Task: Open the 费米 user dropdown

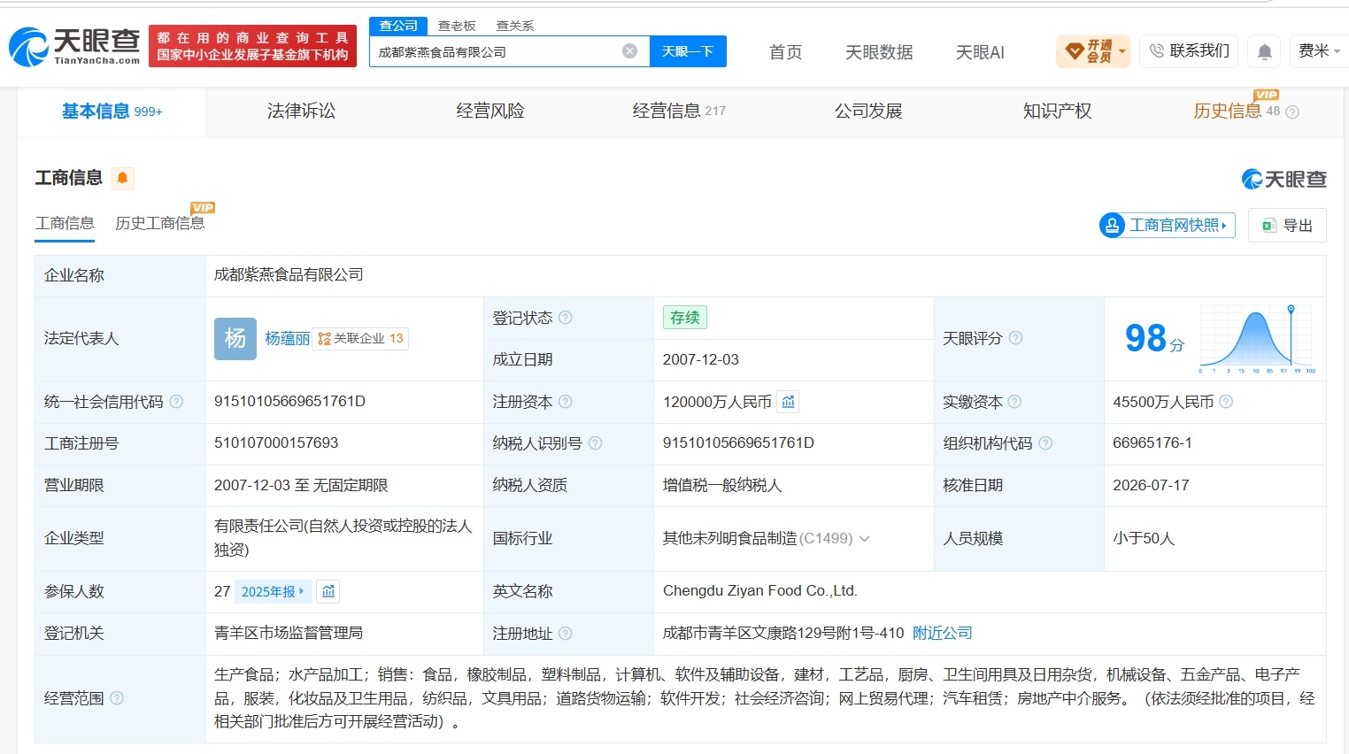Action: [1319, 51]
